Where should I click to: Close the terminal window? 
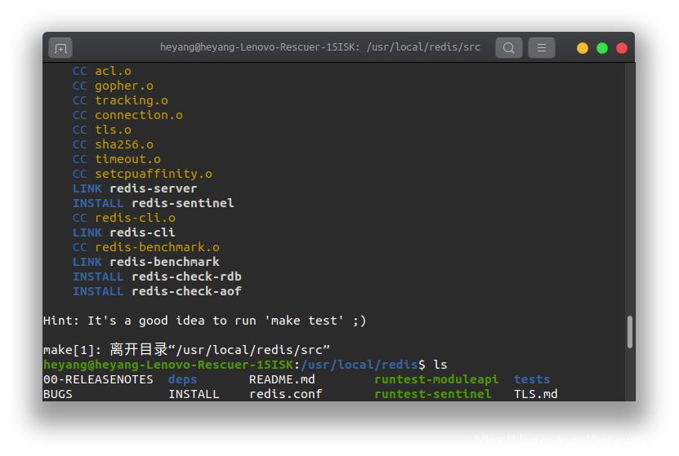(622, 48)
